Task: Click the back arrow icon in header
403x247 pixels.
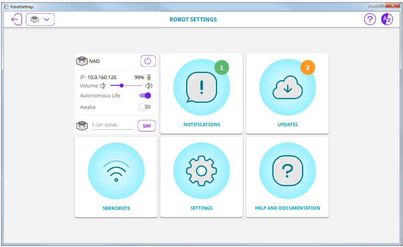Action: point(16,19)
